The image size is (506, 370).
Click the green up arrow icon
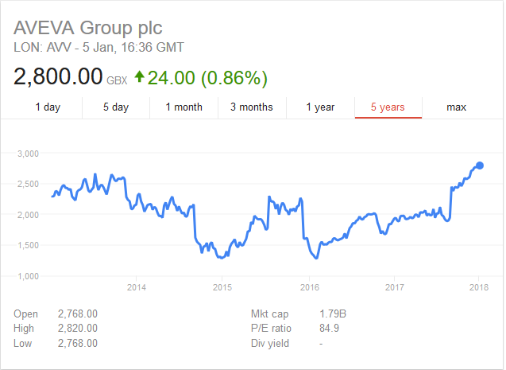(140, 77)
